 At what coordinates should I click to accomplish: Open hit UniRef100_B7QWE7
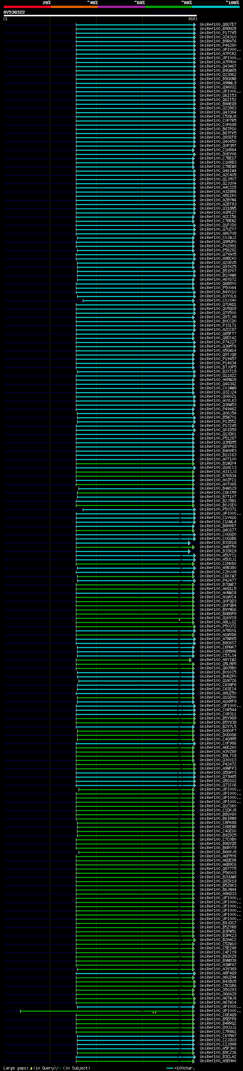218,584
